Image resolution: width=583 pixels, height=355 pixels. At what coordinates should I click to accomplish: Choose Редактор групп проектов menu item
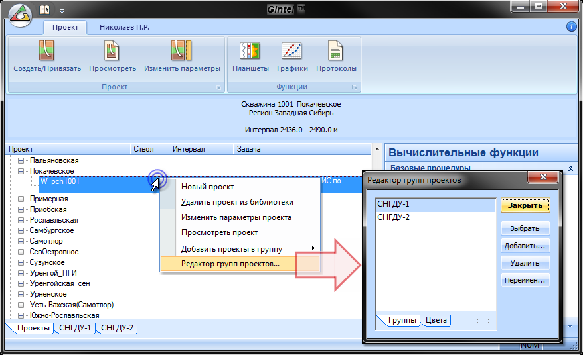240,264
